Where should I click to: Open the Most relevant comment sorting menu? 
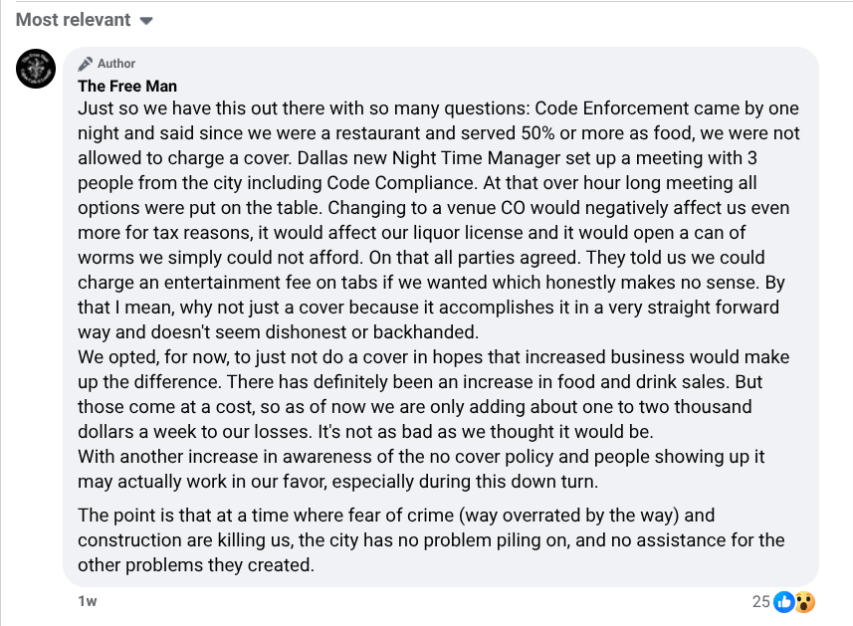point(74,20)
